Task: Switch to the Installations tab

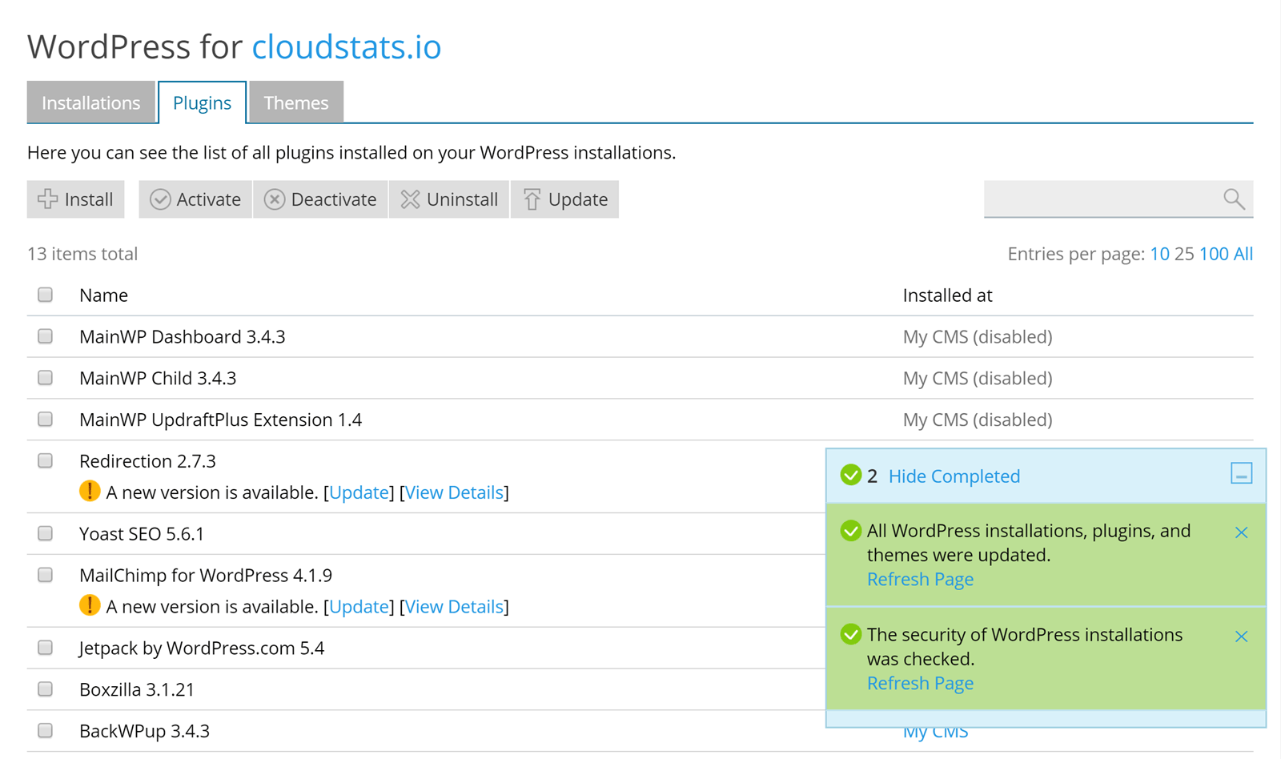Action: [x=90, y=102]
